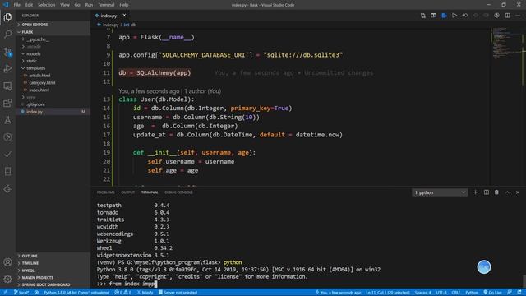This screenshot has height=296, width=526.
Task: Open Remote Explorer view in activity bar
Action: [7, 86]
